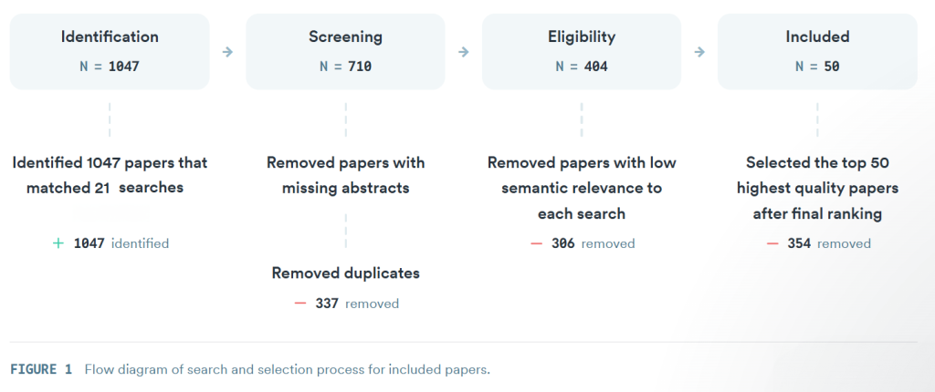Select the Included stage box
This screenshot has height=392, width=935.
point(817,51)
